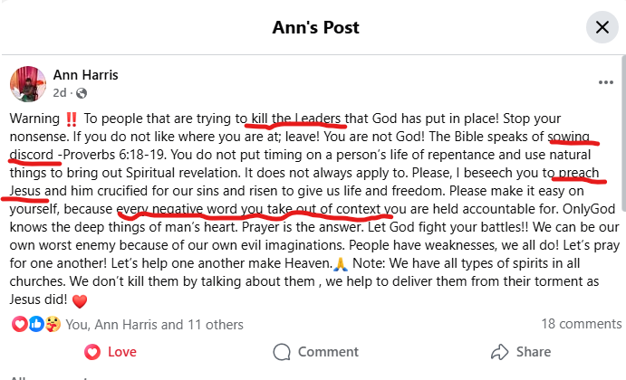Image resolution: width=626 pixels, height=380 pixels.
Task: Click Ann Harris's profile picture
Action: point(28,83)
